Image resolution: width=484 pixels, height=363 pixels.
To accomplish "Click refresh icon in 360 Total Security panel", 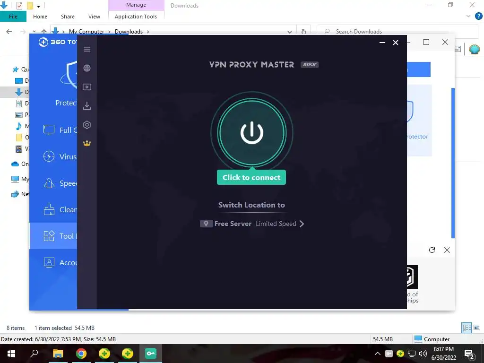I will [x=432, y=250].
